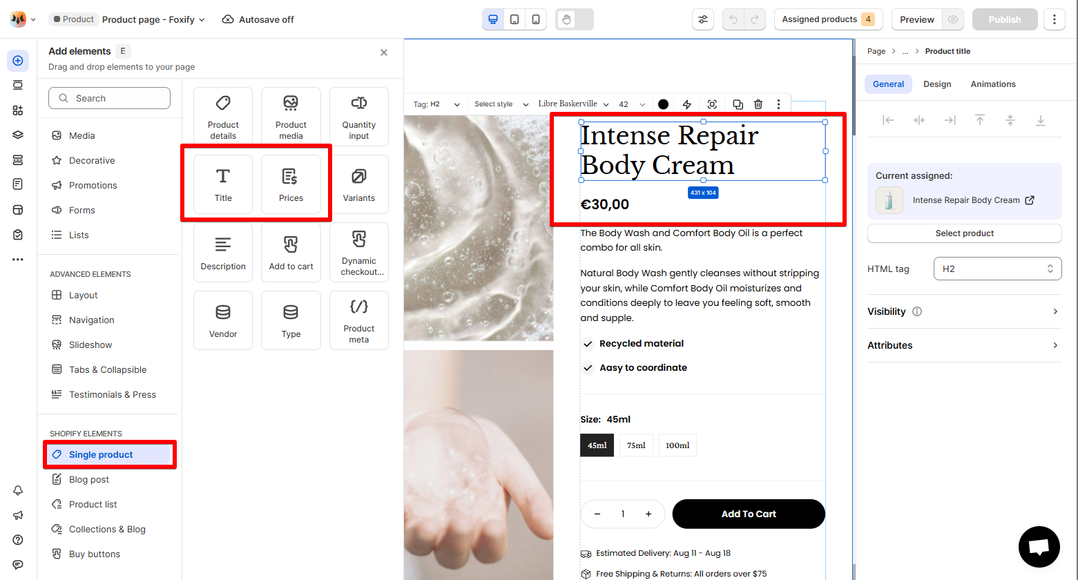Viewport: 1078px width, 580px height.
Task: Select the 75ml size option
Action: pyautogui.click(x=636, y=445)
